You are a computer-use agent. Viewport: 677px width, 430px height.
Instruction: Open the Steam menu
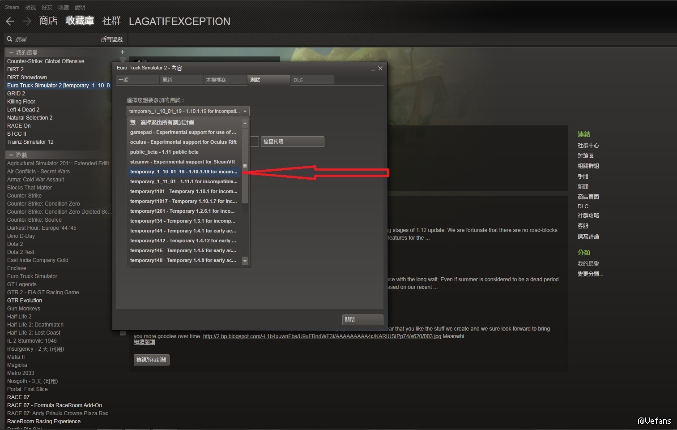click(12, 7)
